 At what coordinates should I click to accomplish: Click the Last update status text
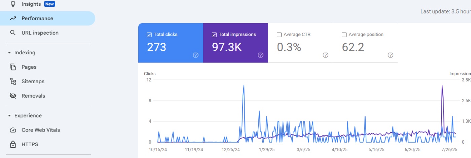coord(445,11)
